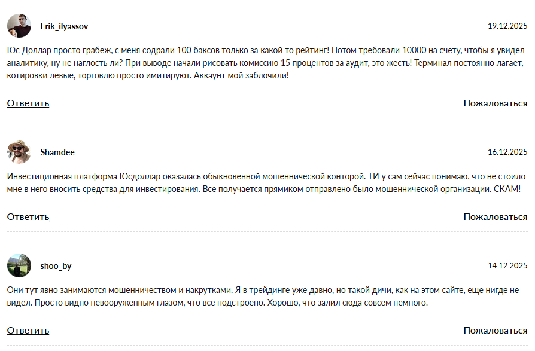
Task: Click Erik_ilyassov's profile avatar
Action: [x=19, y=26]
